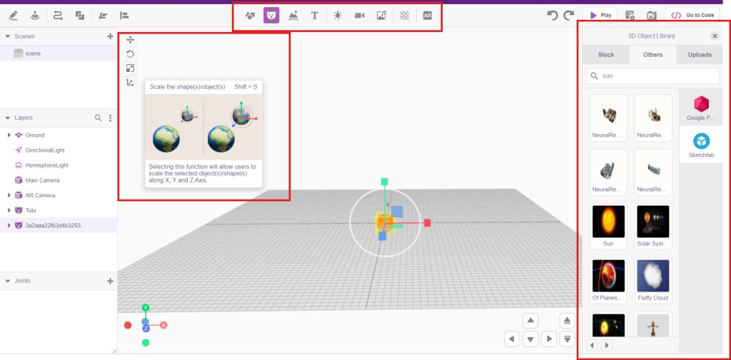This screenshot has width=731, height=360.
Task: Switch to the Stock tab
Action: 605,55
